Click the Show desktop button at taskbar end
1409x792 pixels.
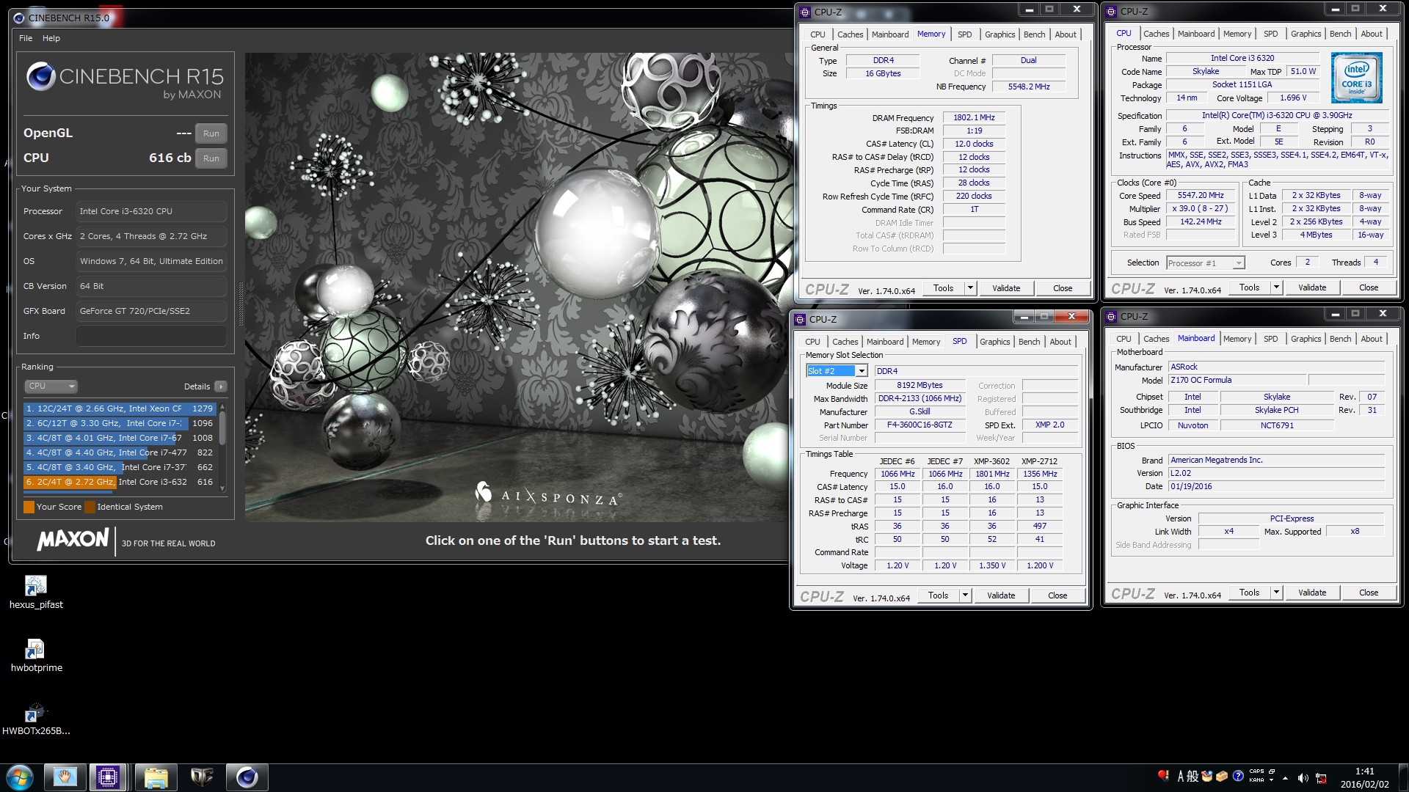coord(1403,777)
